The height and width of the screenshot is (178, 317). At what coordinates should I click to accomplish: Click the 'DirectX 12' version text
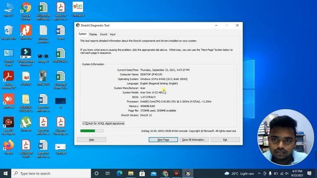(x=146, y=115)
